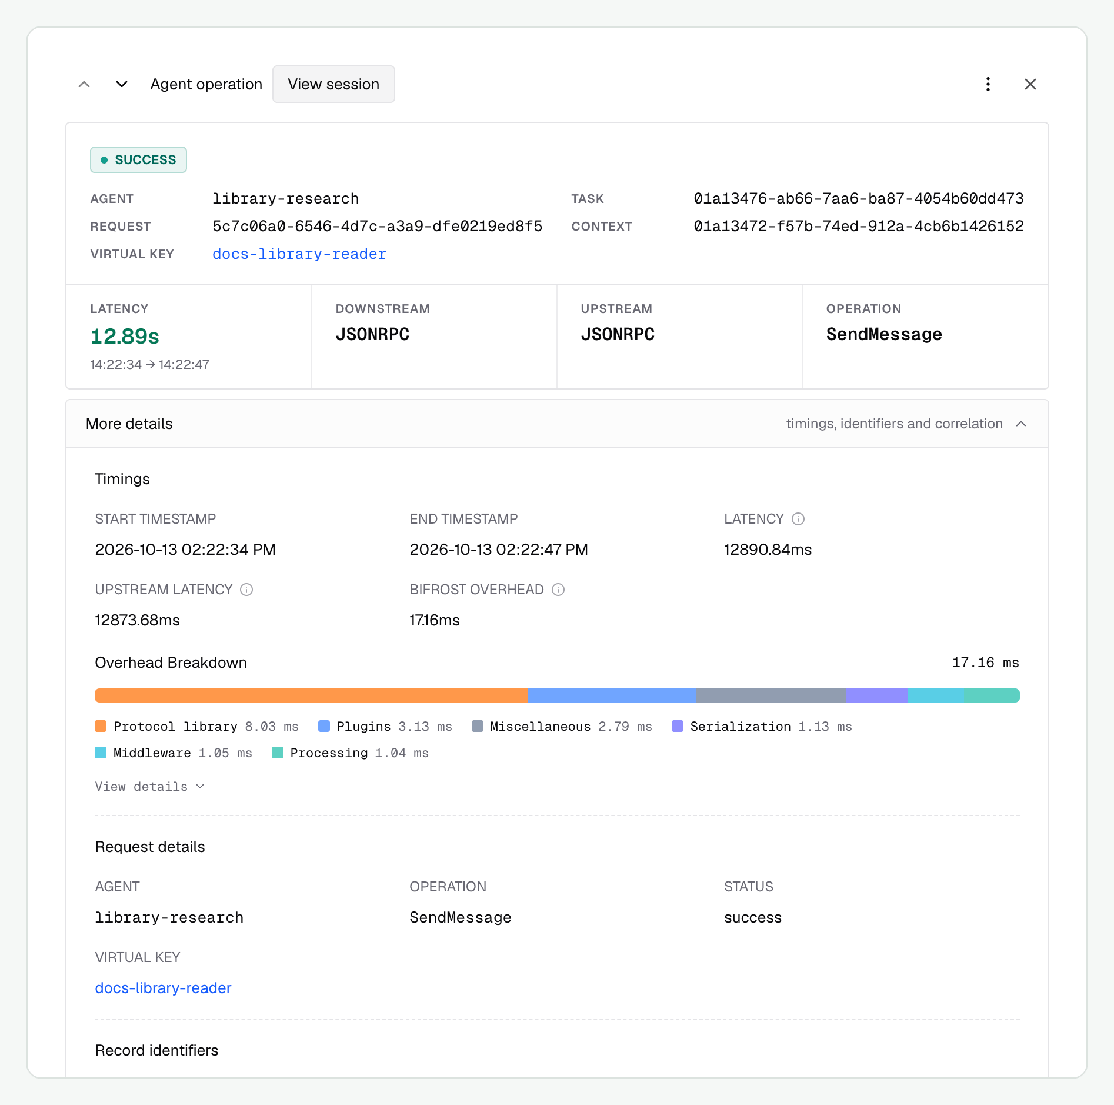Show info tooltip next to Latency label

(x=798, y=519)
